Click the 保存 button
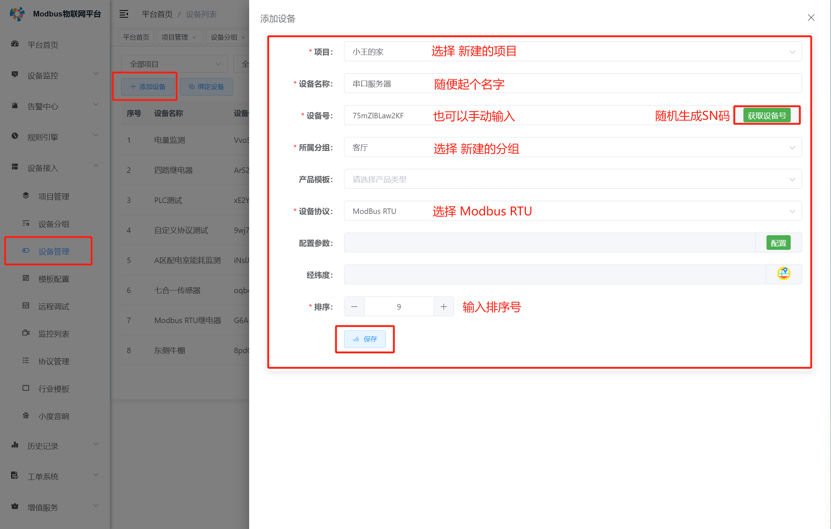831x529 pixels. click(365, 339)
